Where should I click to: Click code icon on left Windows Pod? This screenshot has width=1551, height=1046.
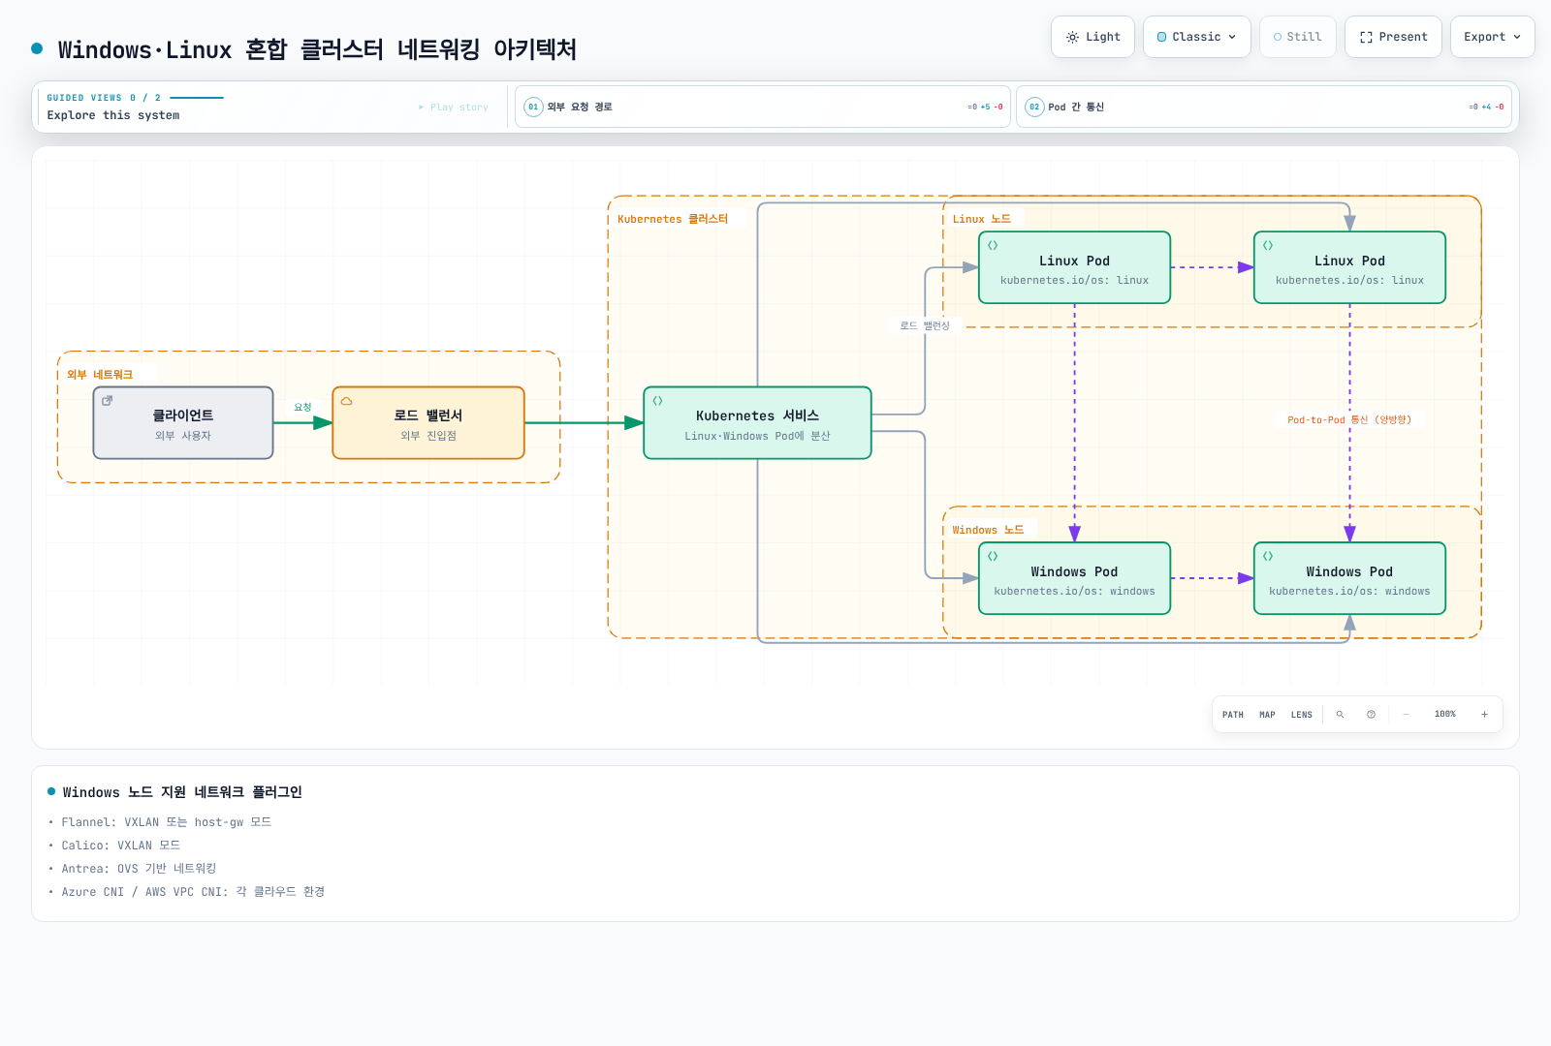click(993, 557)
